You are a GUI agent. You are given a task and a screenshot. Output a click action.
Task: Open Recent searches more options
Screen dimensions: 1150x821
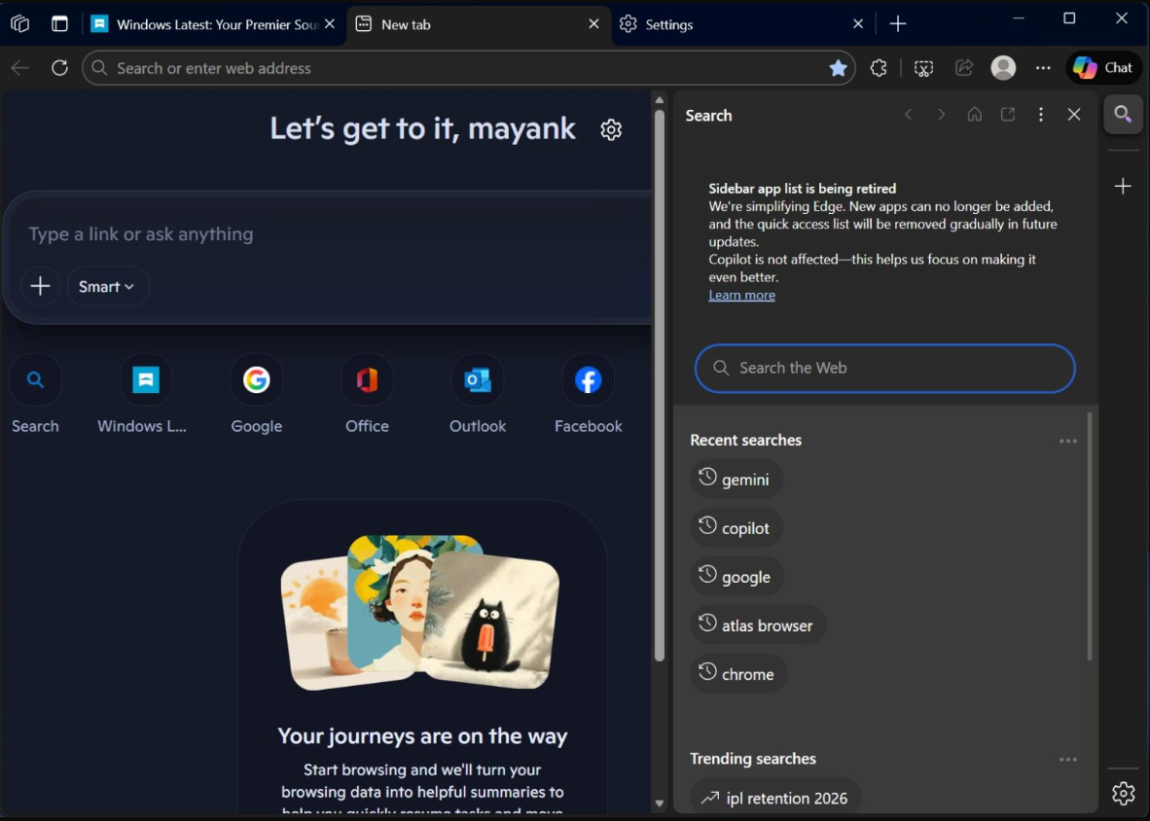pyautogui.click(x=1068, y=441)
